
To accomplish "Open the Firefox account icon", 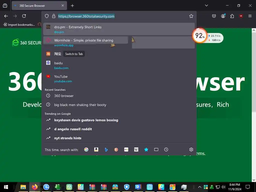I will pyautogui.click(x=223, y=16).
